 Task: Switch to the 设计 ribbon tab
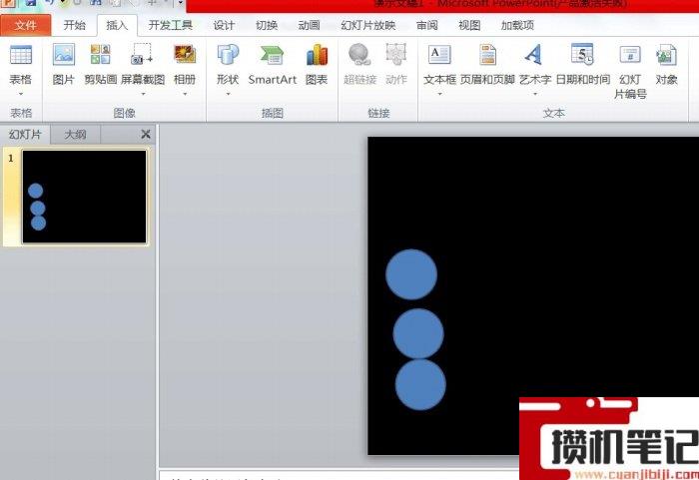[x=224, y=25]
